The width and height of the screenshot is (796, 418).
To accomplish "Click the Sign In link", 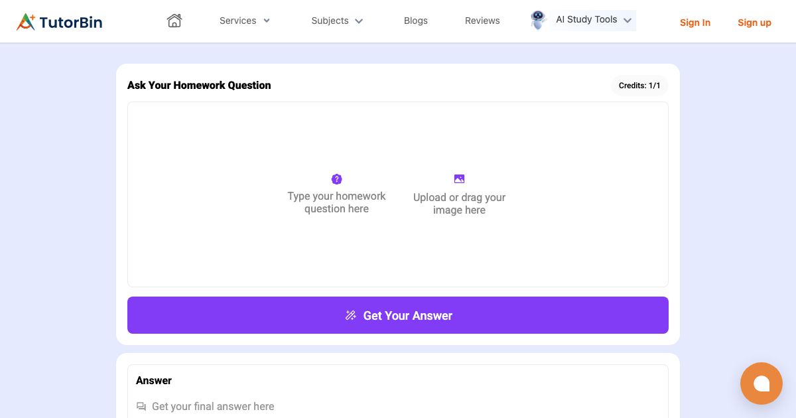I will coord(695,23).
